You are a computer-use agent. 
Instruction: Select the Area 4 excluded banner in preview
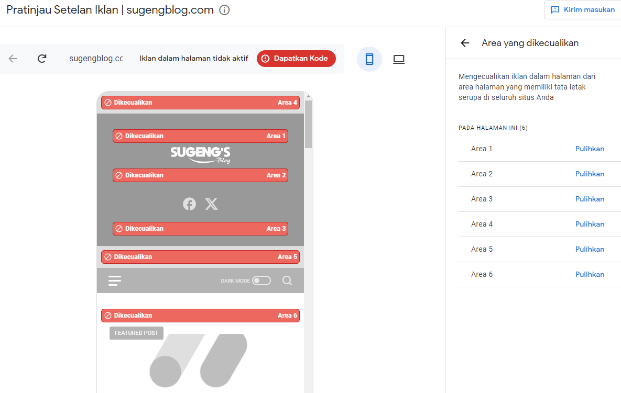pyautogui.click(x=200, y=103)
